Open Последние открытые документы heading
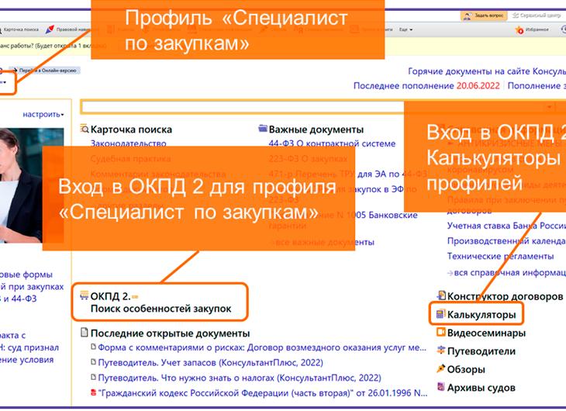The image size is (566, 411). (x=170, y=333)
